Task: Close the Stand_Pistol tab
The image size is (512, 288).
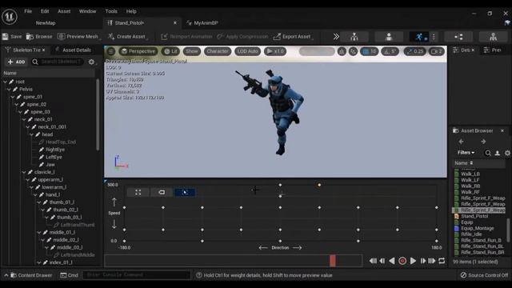Action: click(175, 23)
